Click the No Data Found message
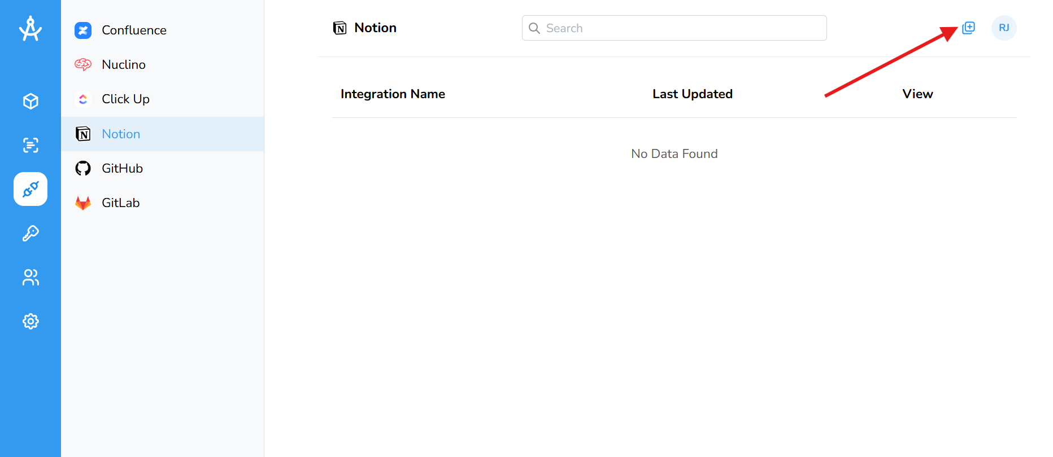This screenshot has height=457, width=1053. tap(675, 154)
